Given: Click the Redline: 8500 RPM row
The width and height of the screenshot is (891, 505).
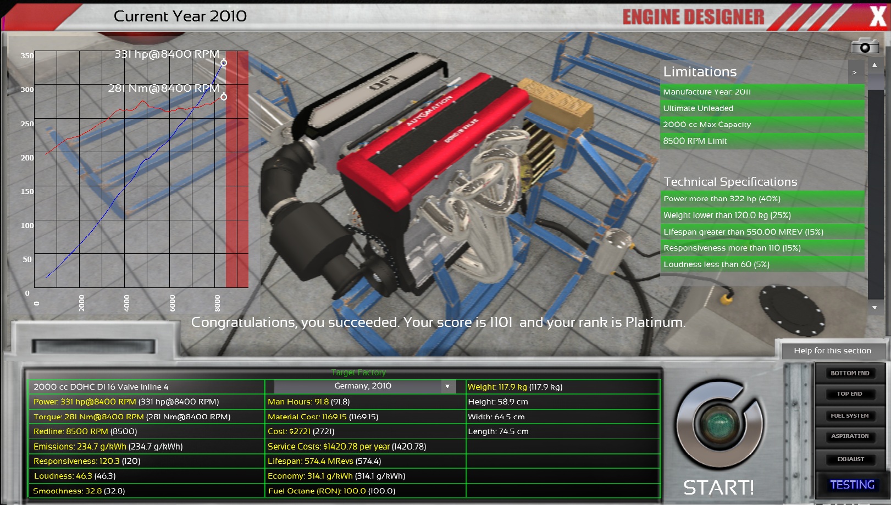Looking at the screenshot, I should [146, 431].
